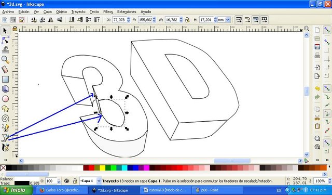
Task: Click the Save document icon
Action: [x=317, y=47]
